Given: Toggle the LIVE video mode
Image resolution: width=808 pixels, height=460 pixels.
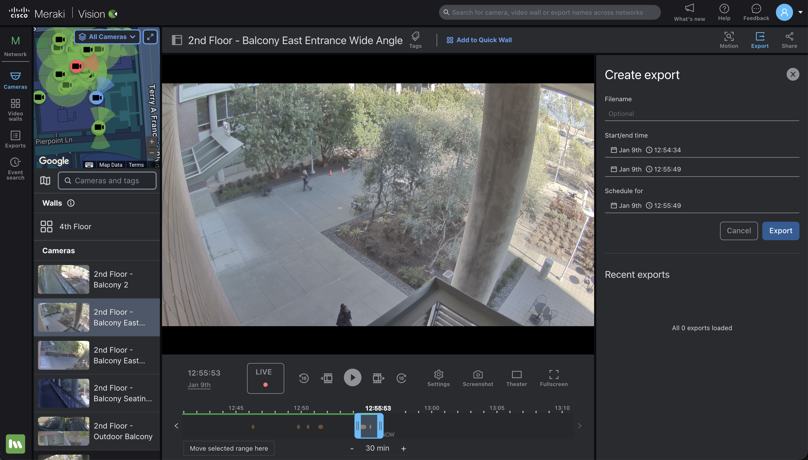Looking at the screenshot, I should click(x=265, y=378).
